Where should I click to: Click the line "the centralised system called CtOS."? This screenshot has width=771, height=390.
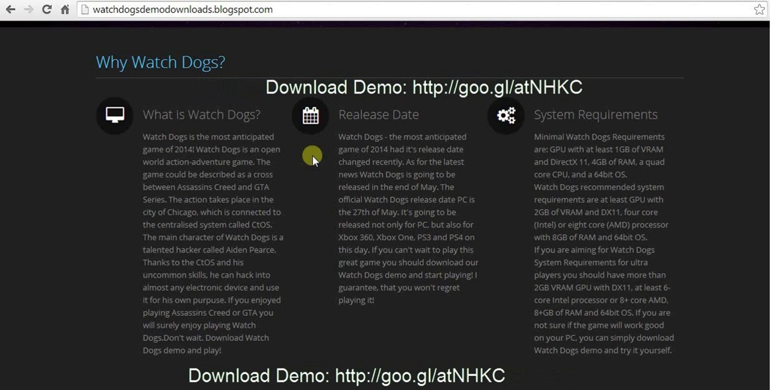[207, 224]
